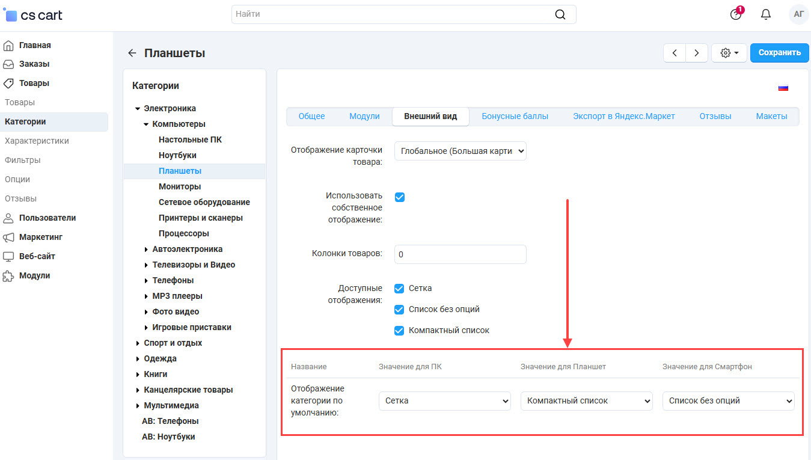Go to next category with right chevron

pyautogui.click(x=696, y=53)
